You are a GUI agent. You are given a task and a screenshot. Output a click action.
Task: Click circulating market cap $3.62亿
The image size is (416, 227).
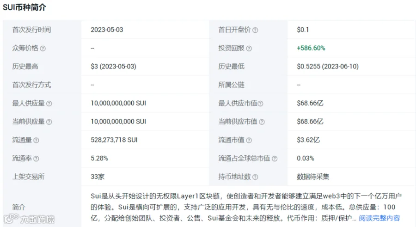(308, 140)
